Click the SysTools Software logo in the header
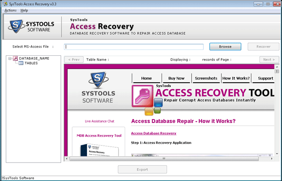This screenshot has height=181, width=282. 31,26
